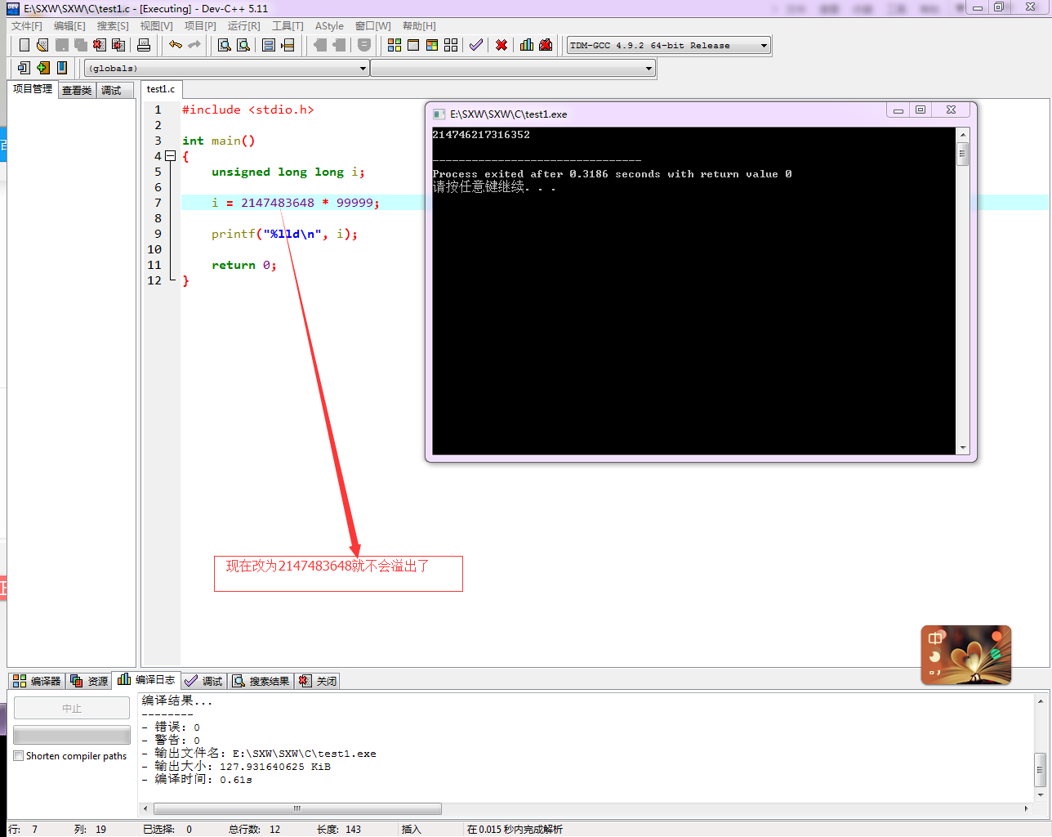
Task: Switch to the 搜索结果 bottom tab
Action: [261, 681]
